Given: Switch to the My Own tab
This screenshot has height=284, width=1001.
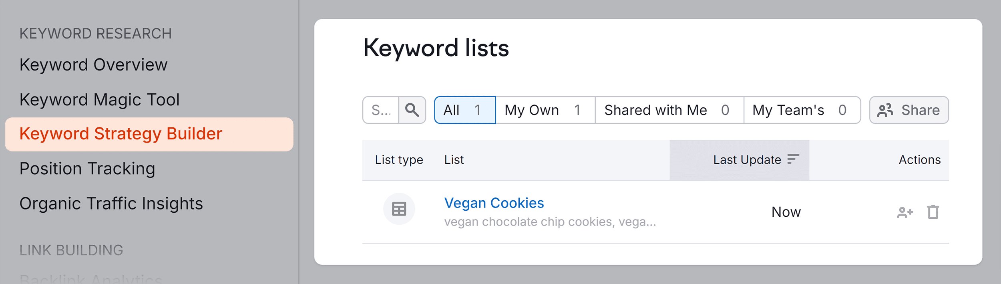Looking at the screenshot, I should tap(541, 110).
